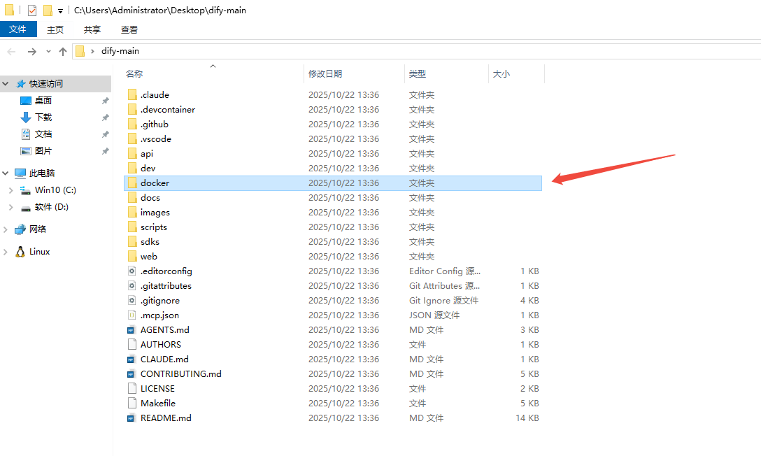The width and height of the screenshot is (761, 456).
Task: Click the README.md file icon
Action: tap(131, 418)
